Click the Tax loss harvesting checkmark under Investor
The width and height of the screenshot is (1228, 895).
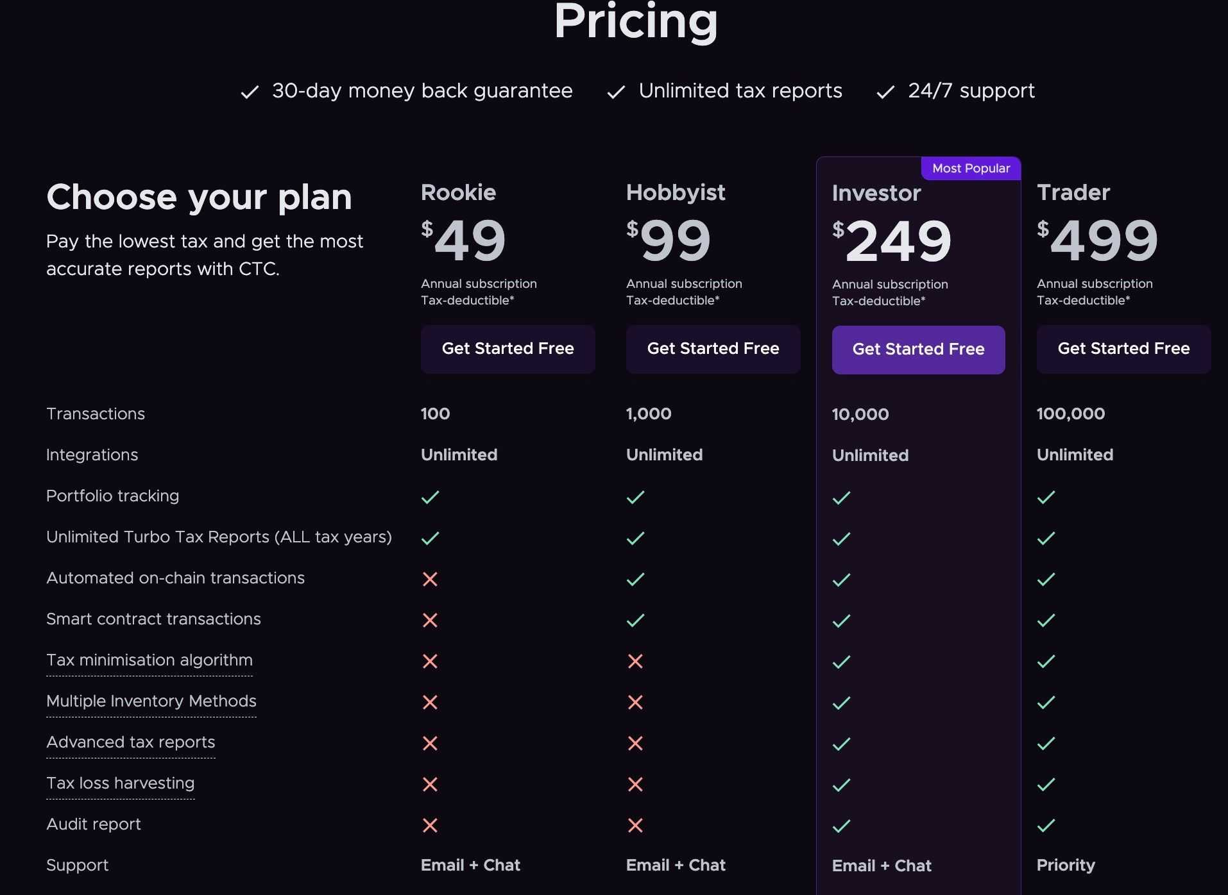click(841, 785)
